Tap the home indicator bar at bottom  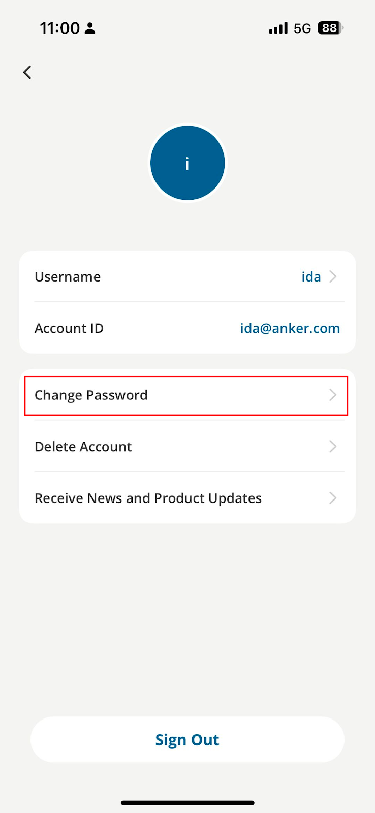188,803
